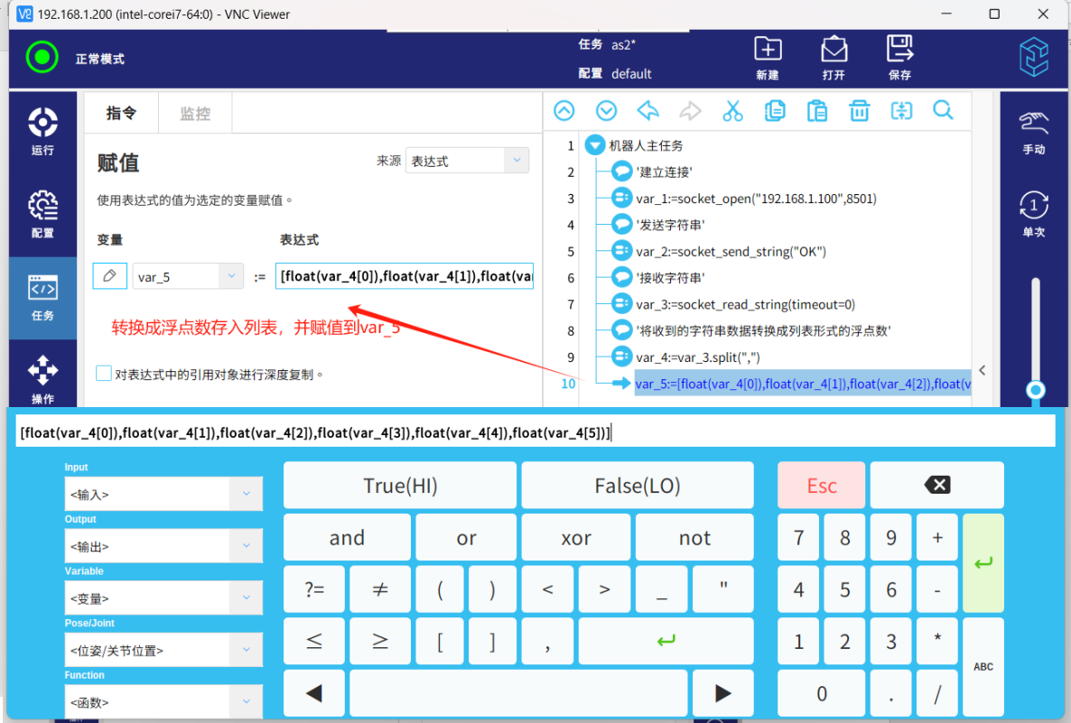Switch to the Monitor (监控) tab
This screenshot has width=1071, height=723.
pos(195,114)
